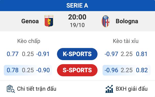Open match details clipboard magnifier icon
The height and width of the screenshot is (97, 155).
(11, 89)
